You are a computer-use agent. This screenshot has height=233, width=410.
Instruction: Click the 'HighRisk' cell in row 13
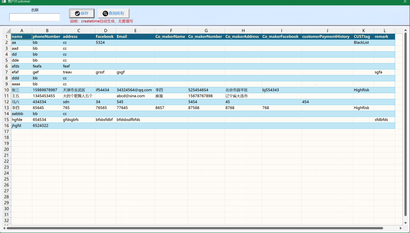pos(363,108)
